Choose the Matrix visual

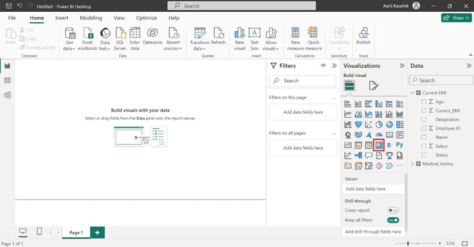(379, 145)
